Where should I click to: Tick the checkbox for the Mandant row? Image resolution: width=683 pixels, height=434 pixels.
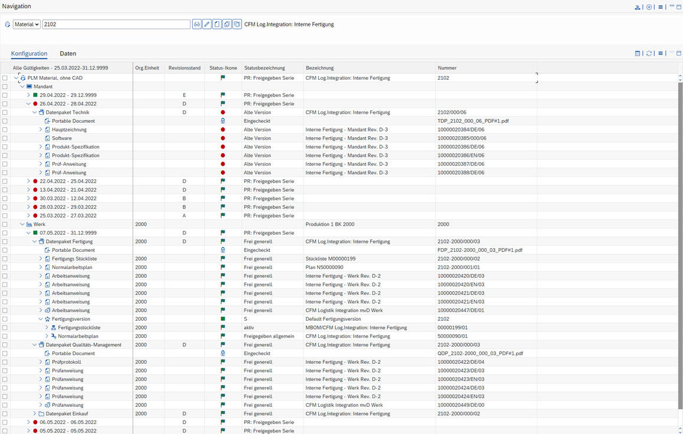tap(5, 86)
